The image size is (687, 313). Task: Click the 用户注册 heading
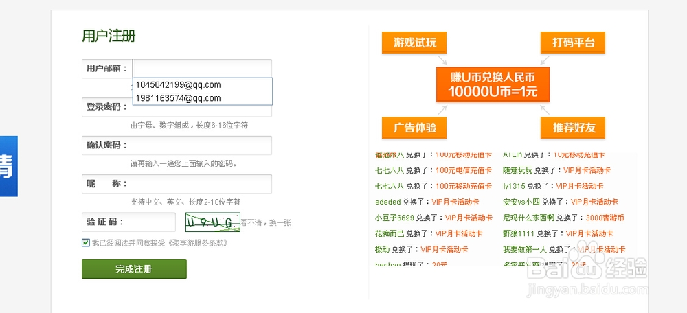pos(109,36)
